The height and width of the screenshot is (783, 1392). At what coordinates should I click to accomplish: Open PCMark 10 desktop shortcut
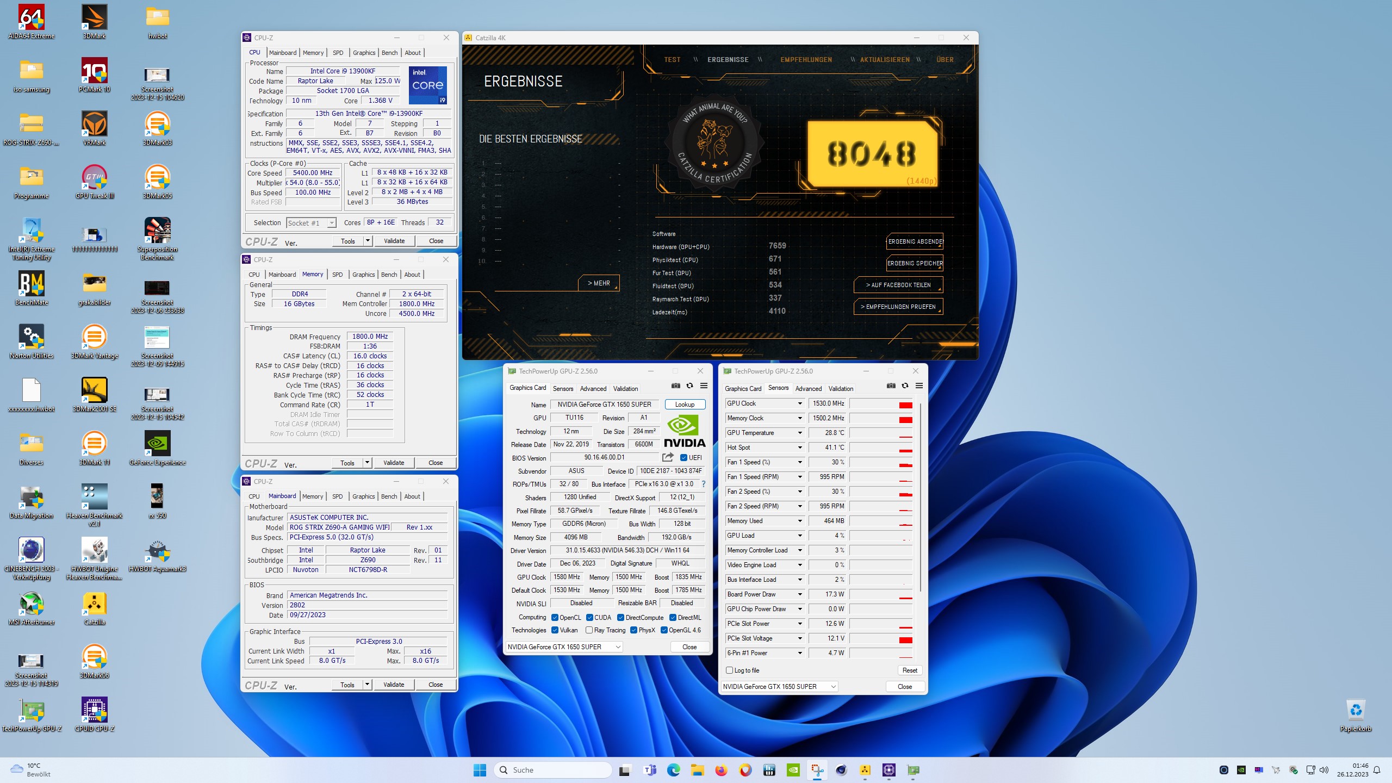94,76
